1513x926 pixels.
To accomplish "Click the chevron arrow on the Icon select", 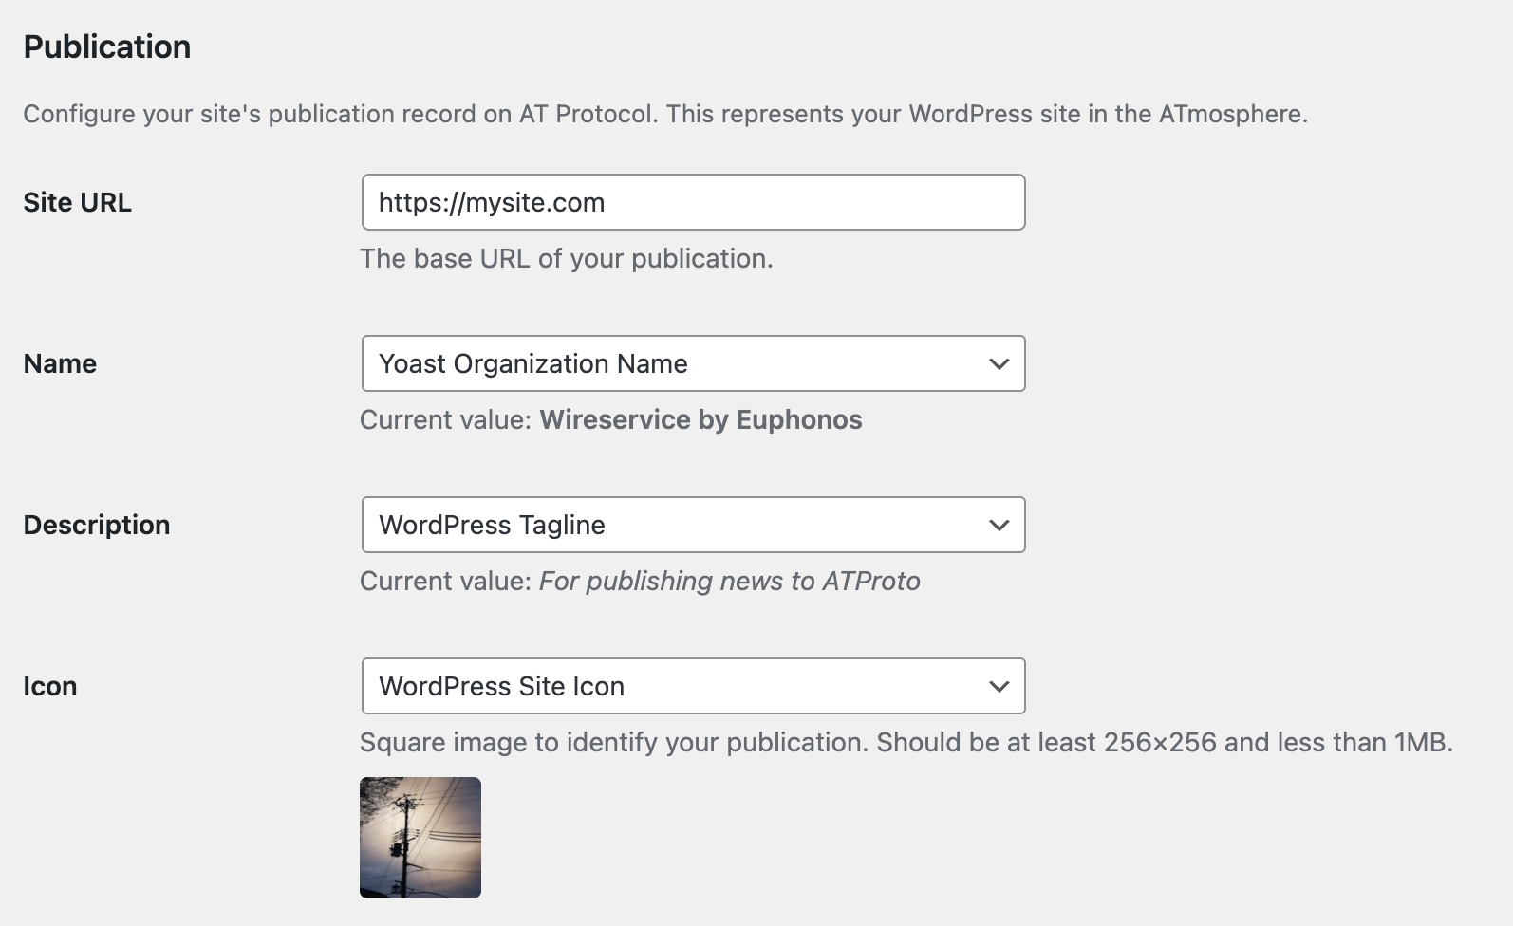I will (999, 686).
